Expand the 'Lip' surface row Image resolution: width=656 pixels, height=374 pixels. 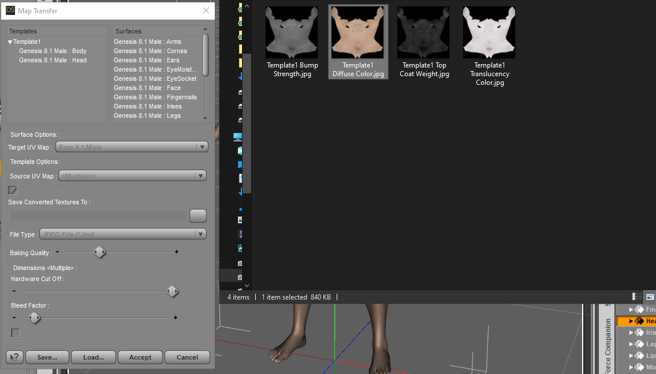(631, 356)
